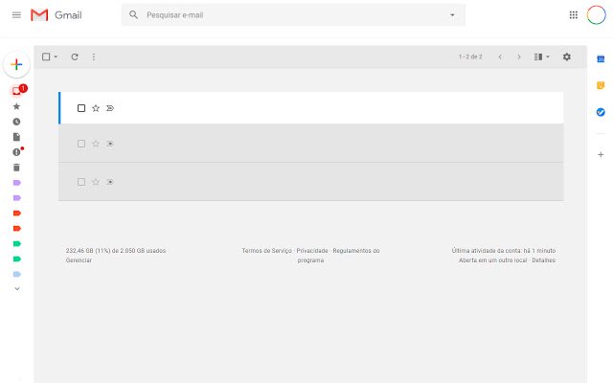Toggle importance marker on second row
The image size is (613, 383).
(110, 144)
